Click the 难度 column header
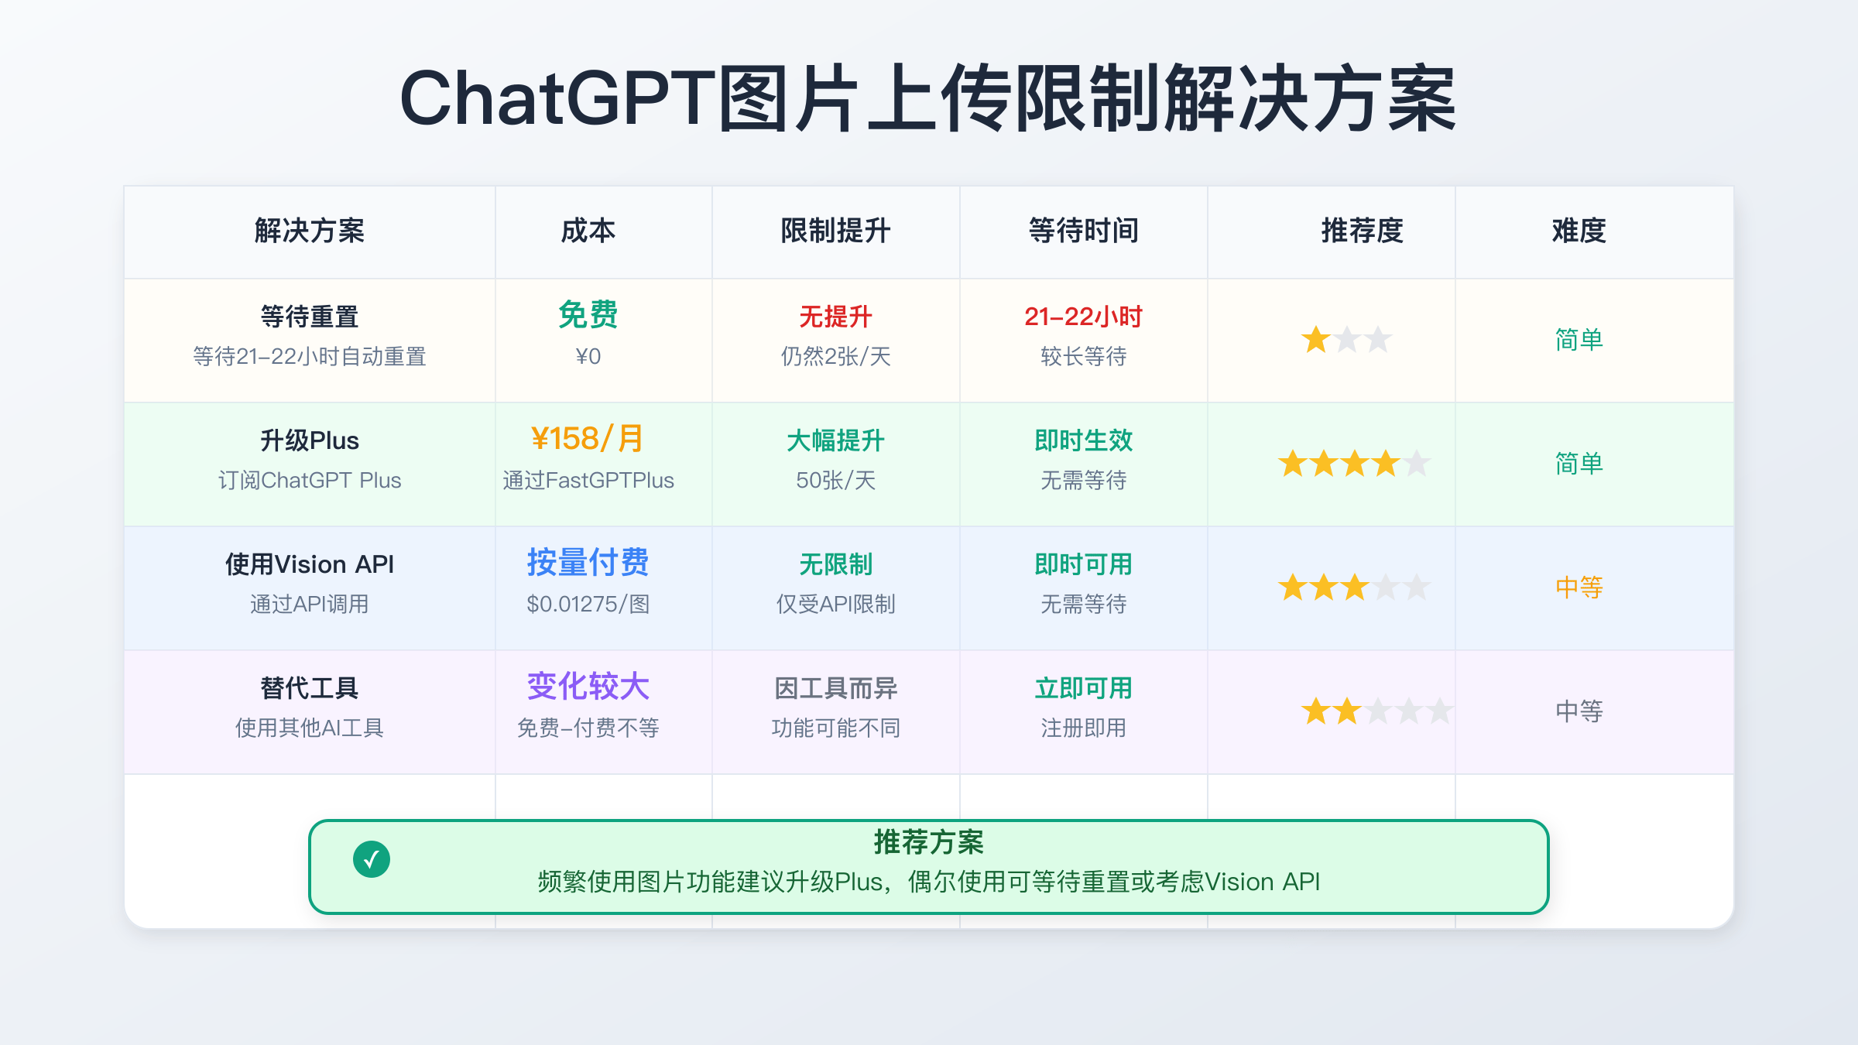 1579,231
